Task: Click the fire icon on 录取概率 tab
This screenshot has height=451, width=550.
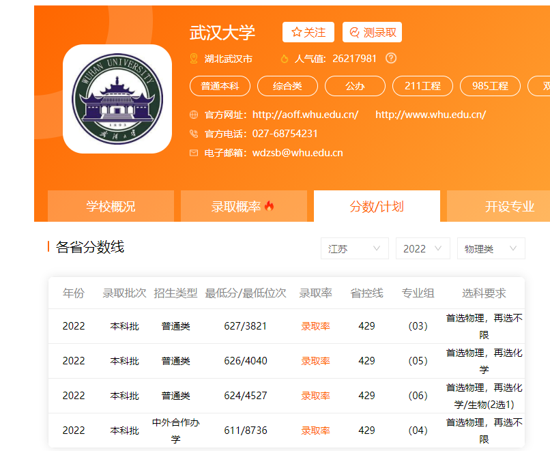Action: point(269,206)
